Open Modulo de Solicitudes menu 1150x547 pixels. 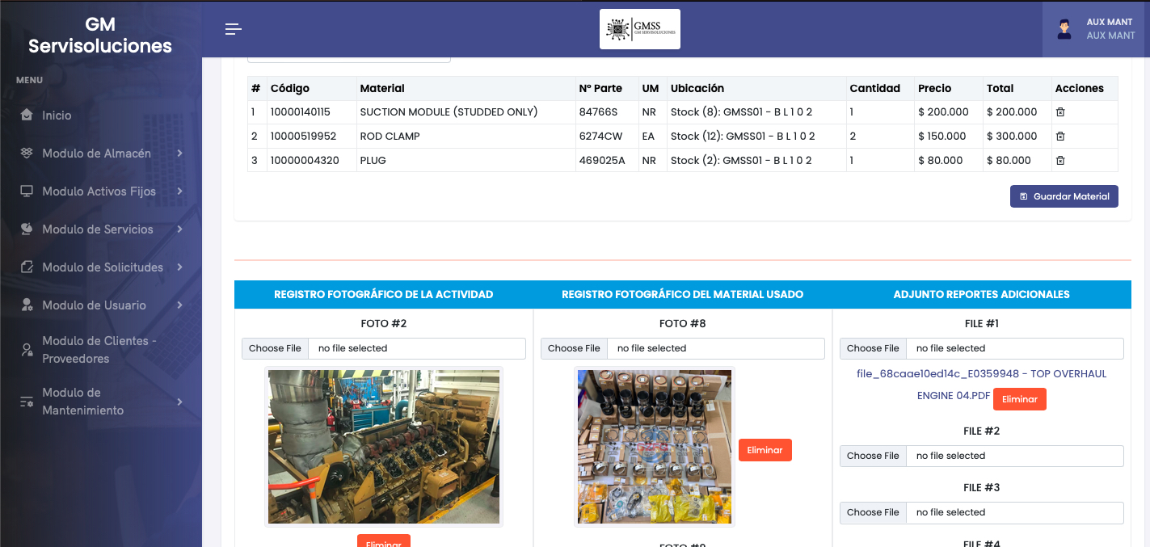102,267
